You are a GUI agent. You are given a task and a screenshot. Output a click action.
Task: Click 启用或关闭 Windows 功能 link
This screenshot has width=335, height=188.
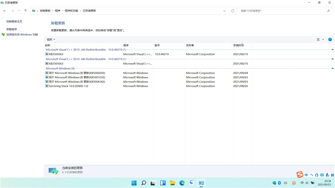[22, 35]
